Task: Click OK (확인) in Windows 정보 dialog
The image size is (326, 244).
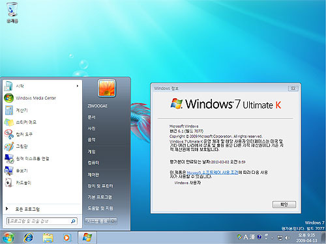Action: (x=284, y=204)
